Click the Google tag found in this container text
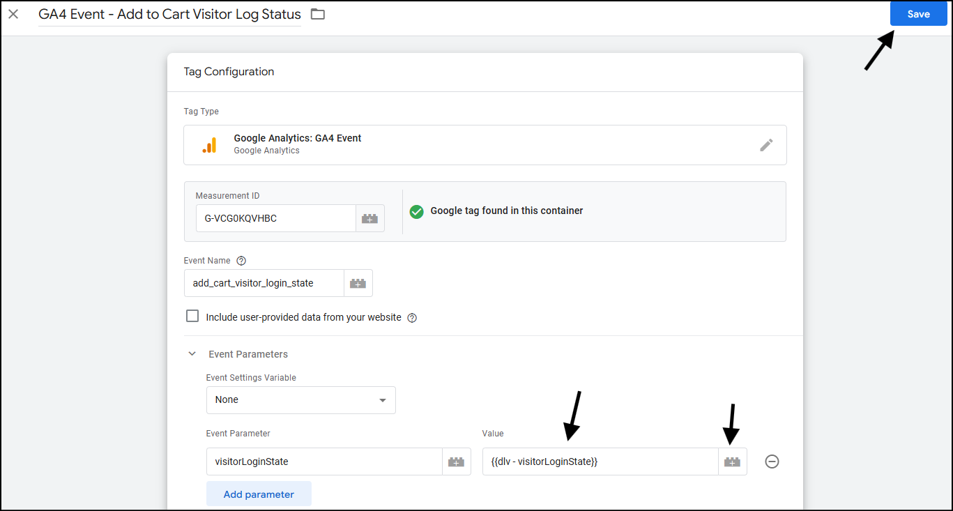The height and width of the screenshot is (511, 953). (507, 211)
